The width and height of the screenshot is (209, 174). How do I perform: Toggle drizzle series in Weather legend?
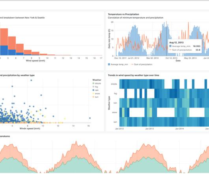click(x=97, y=83)
